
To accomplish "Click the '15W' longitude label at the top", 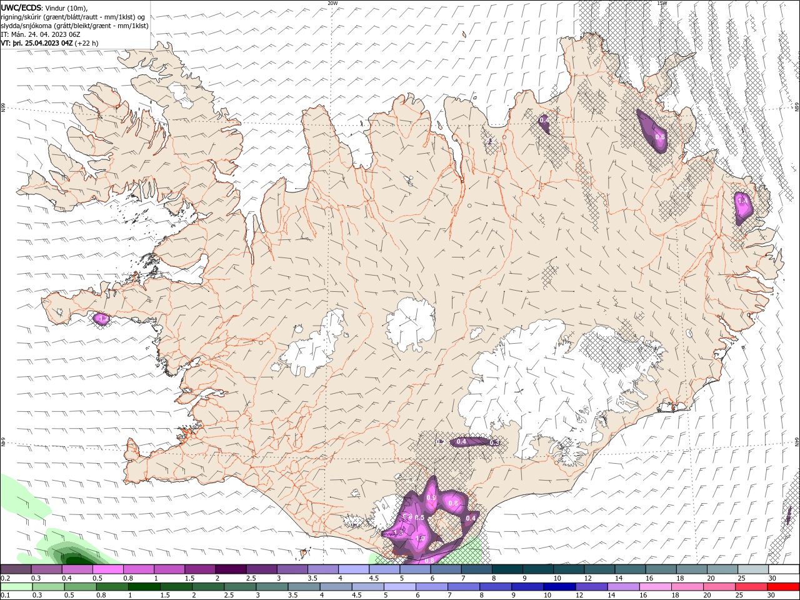I will coord(662,3).
